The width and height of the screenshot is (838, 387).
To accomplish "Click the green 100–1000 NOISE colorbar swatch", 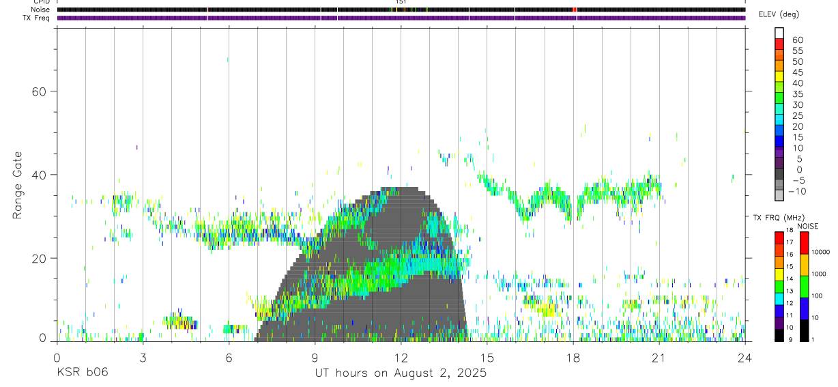I will coord(804,287).
